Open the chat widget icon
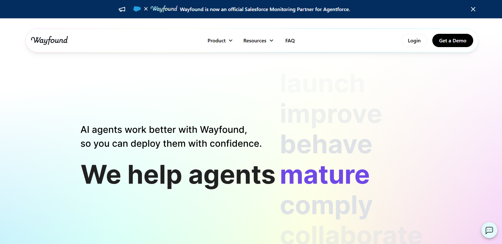The width and height of the screenshot is (502, 244). point(489,230)
